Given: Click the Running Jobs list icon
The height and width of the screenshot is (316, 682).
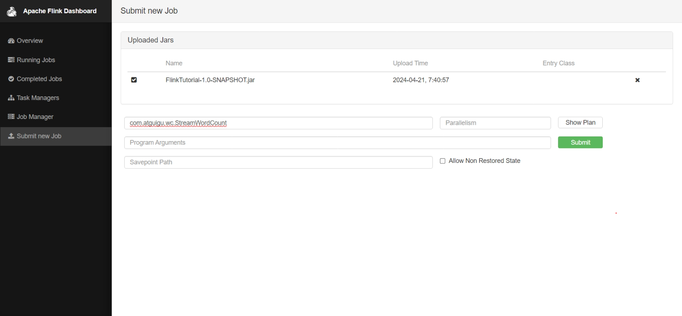Looking at the screenshot, I should (11, 60).
